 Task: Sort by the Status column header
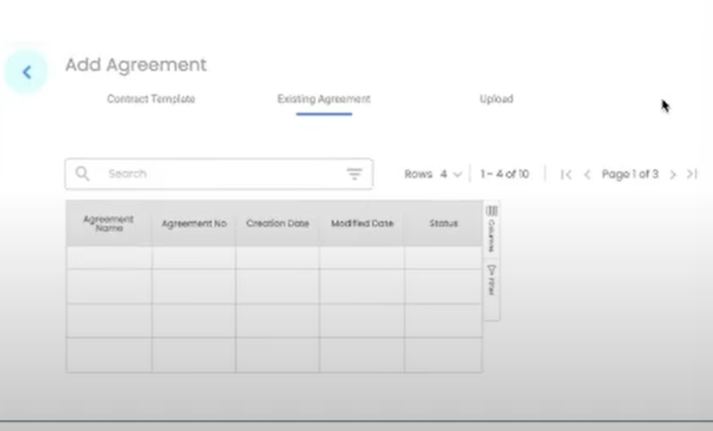[443, 223]
